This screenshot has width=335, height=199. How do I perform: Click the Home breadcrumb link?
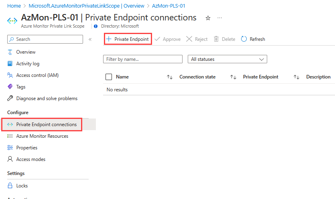[x=14, y=6]
